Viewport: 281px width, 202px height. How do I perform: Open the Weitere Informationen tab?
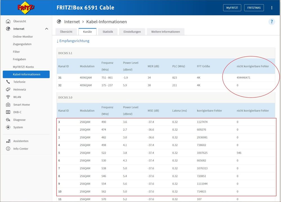(165, 32)
